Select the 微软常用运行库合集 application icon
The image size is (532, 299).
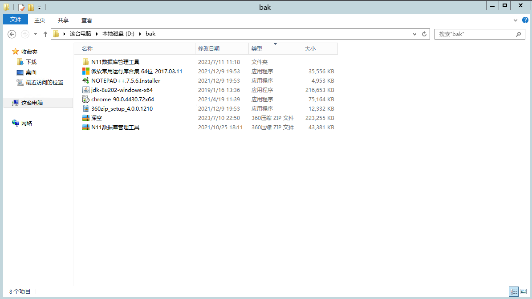click(x=86, y=72)
